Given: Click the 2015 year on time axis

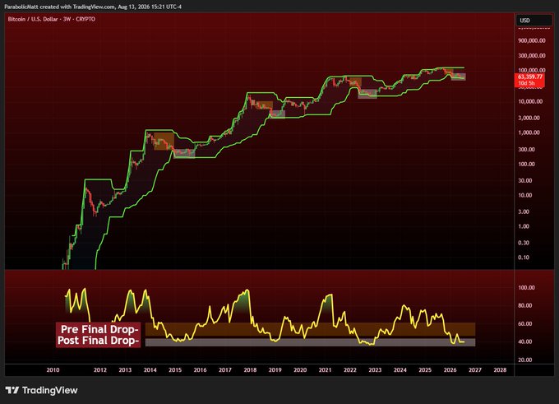Looking at the screenshot, I should [x=175, y=369].
